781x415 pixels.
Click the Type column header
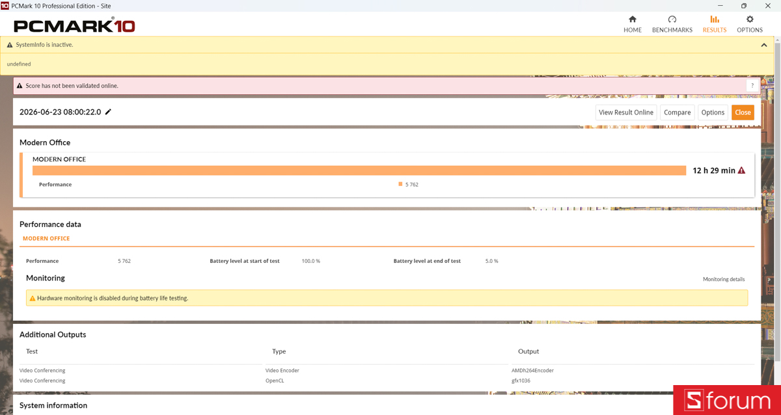point(279,351)
